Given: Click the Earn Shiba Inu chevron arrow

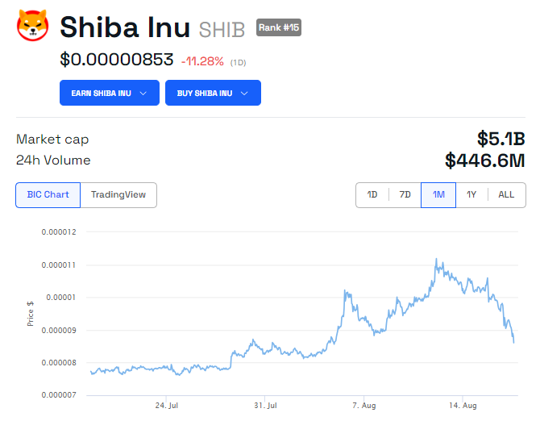Looking at the screenshot, I should point(143,93).
